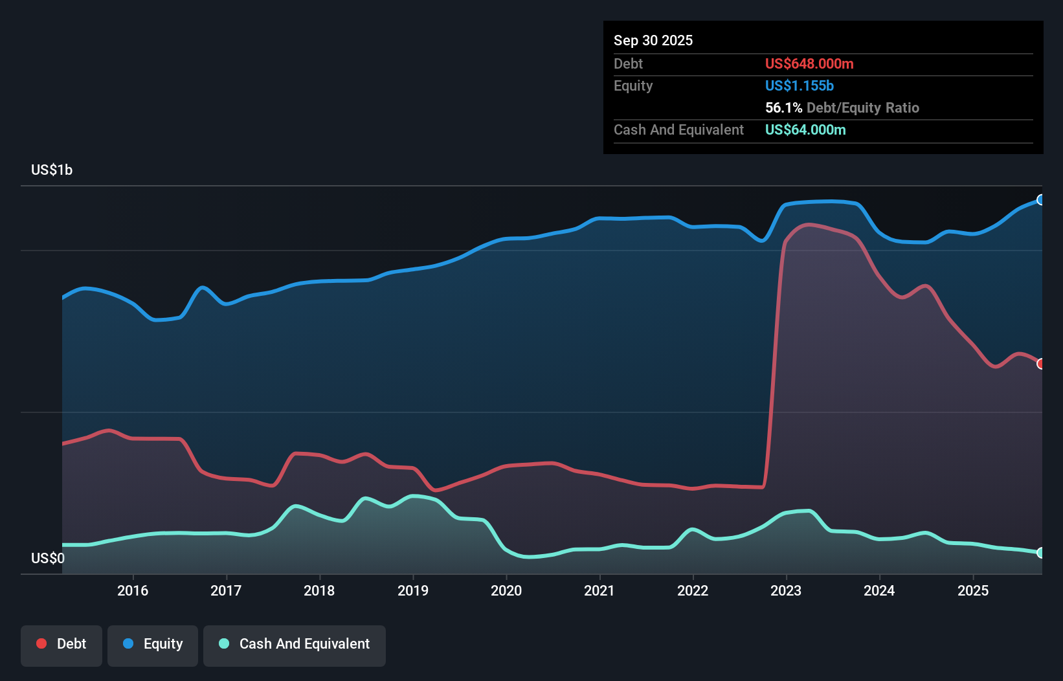Viewport: 1063px width, 681px height.
Task: Toggle the Equity series legend button
Action: (153, 645)
